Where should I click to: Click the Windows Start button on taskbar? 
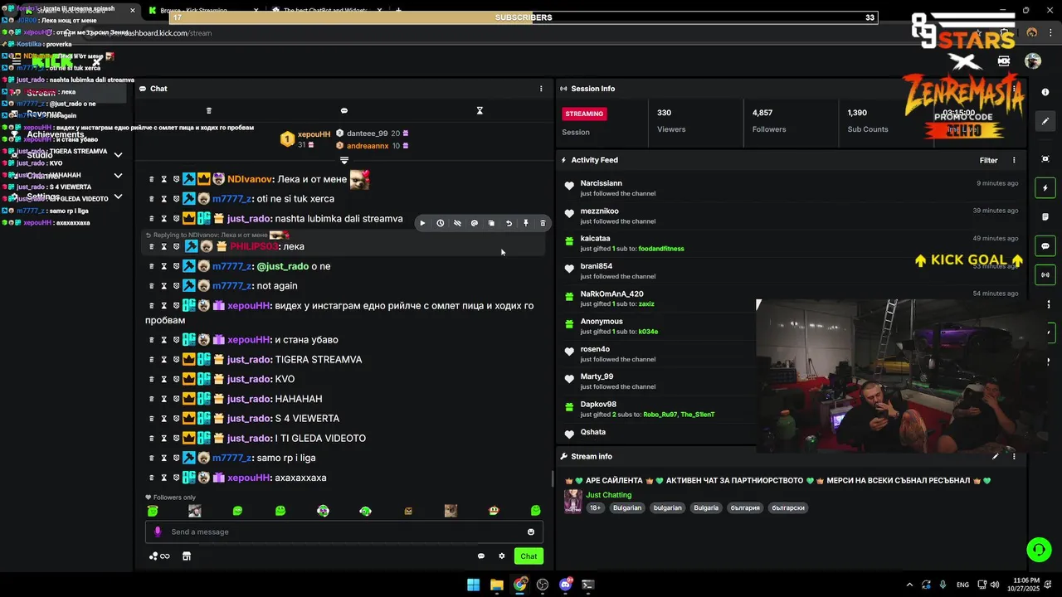(x=473, y=585)
